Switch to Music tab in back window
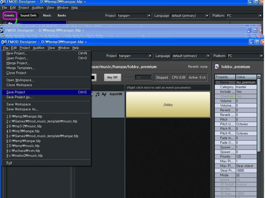This screenshot has width=265, height=198. tap(47, 16)
